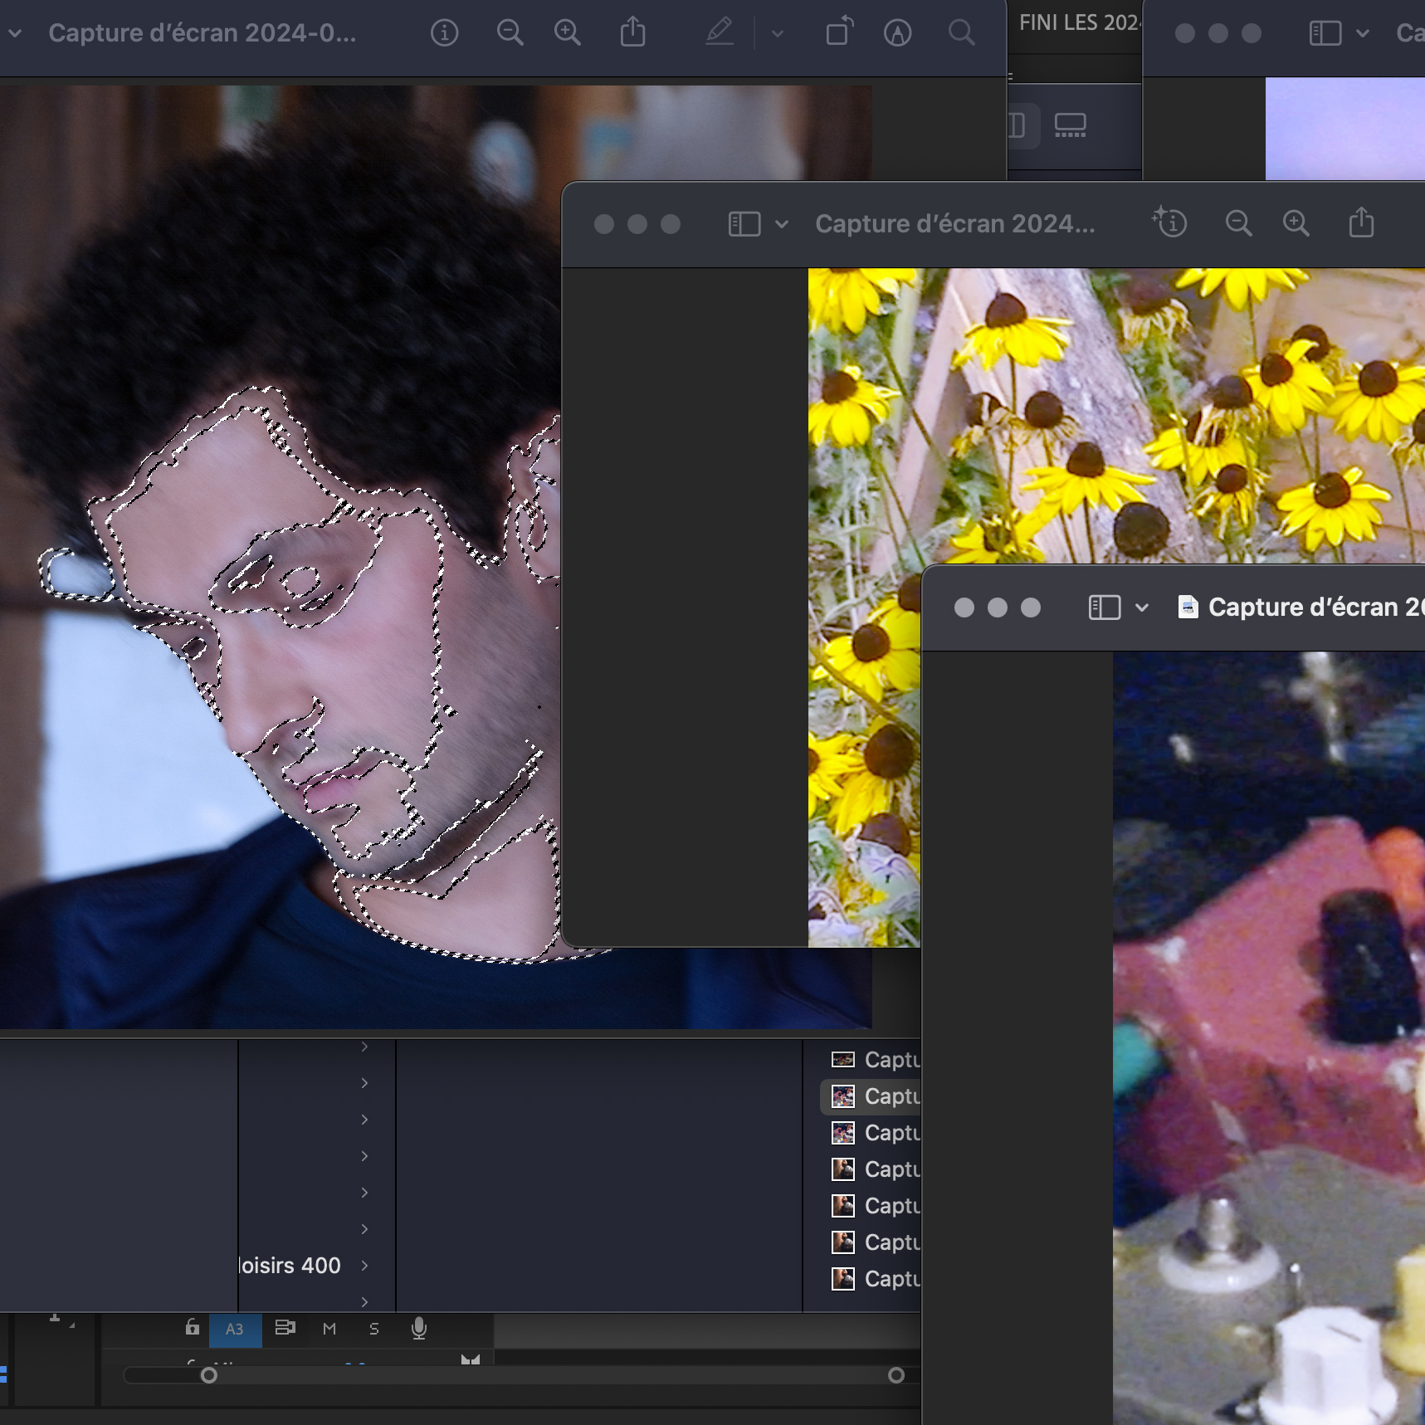Mute track A3 with the M button
This screenshot has height=1425, width=1425.
point(329,1329)
